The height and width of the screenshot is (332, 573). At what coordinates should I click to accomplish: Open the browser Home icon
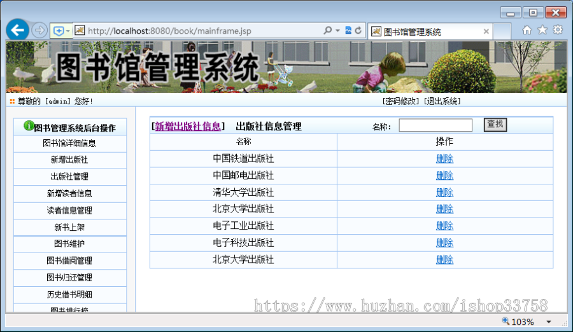[x=527, y=30]
